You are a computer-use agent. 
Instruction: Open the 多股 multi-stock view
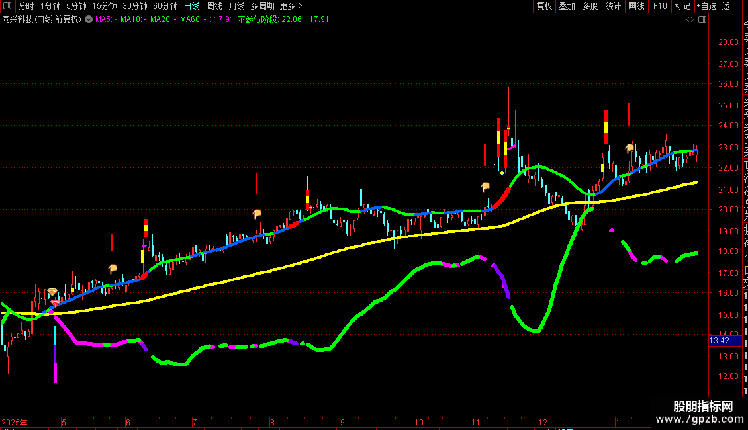pos(590,6)
